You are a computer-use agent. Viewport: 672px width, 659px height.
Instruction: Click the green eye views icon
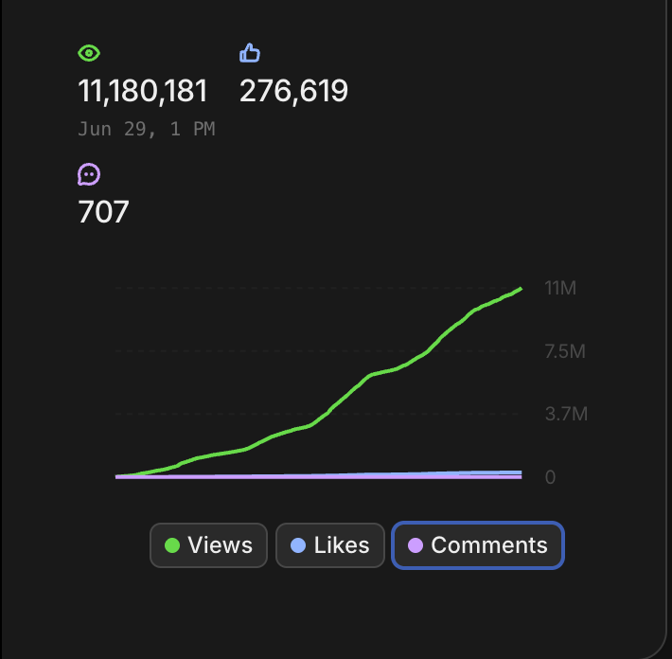pyautogui.click(x=89, y=54)
